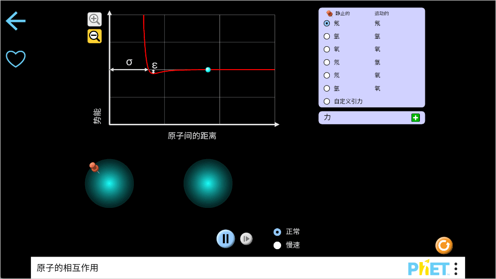Click the pushpin on the fixed atom
This screenshot has height=279, width=496.
pos(94,167)
